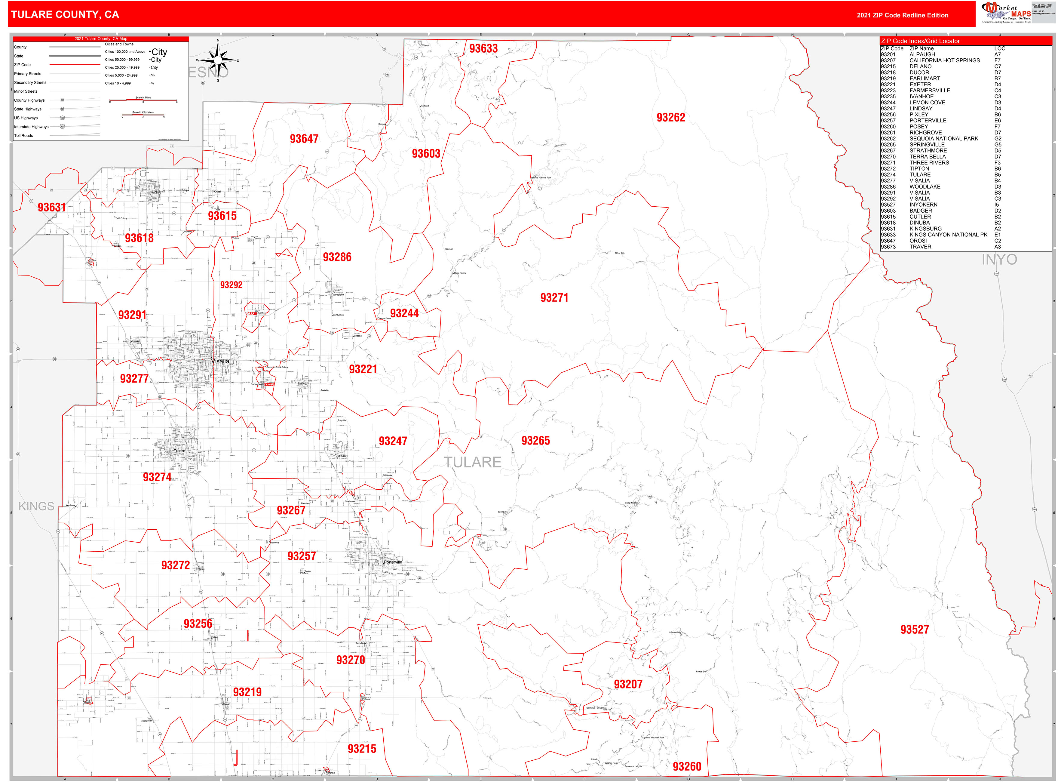Viewport: 1061px width, 782px height.
Task: Click the 93244 ZIP label on map
Action: tap(404, 313)
